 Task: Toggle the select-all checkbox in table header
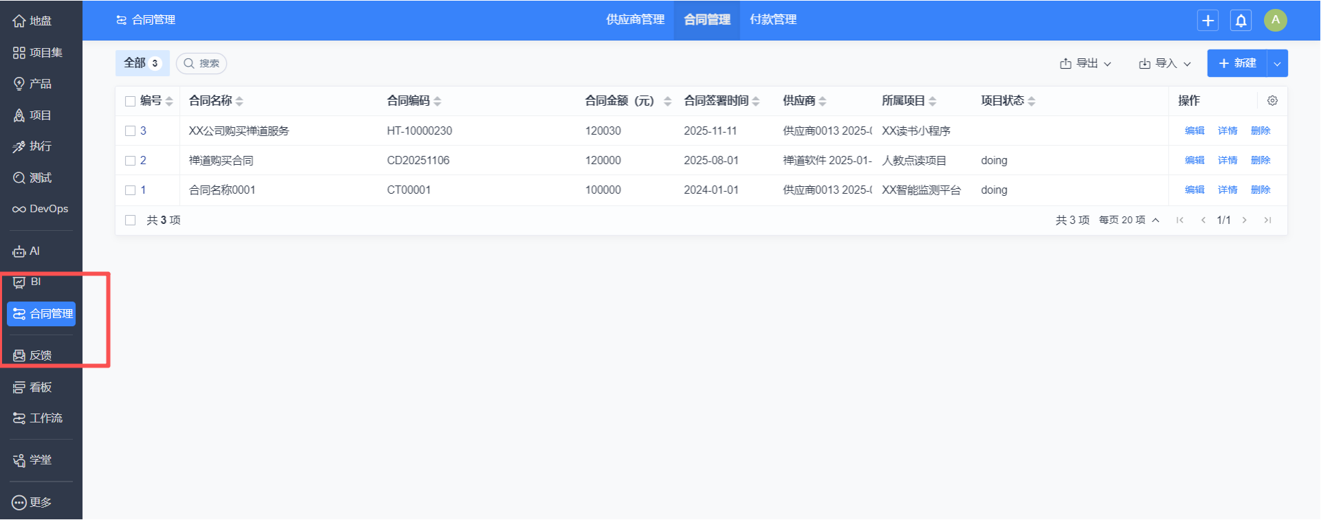click(131, 102)
